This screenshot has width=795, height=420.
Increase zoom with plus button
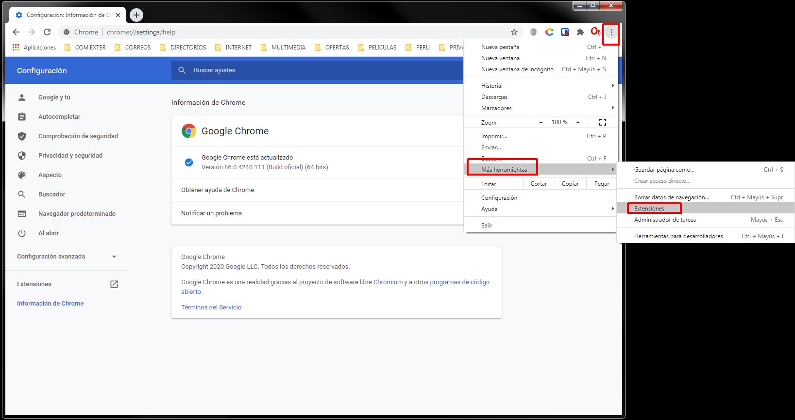[578, 122]
